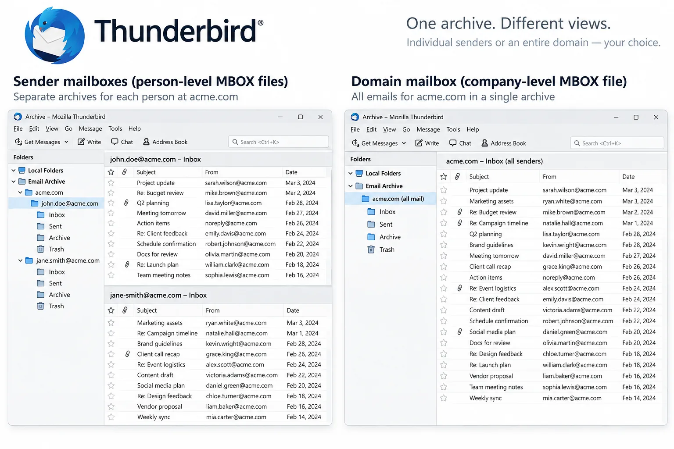
Task: Open Get Messages dropdown arrow in left window
Action: pyautogui.click(x=66, y=142)
